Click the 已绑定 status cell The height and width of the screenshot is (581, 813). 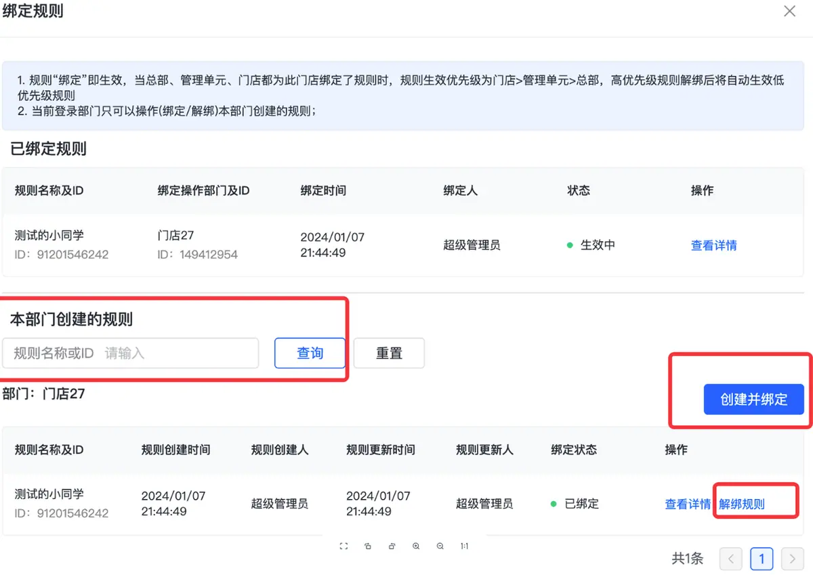point(575,504)
